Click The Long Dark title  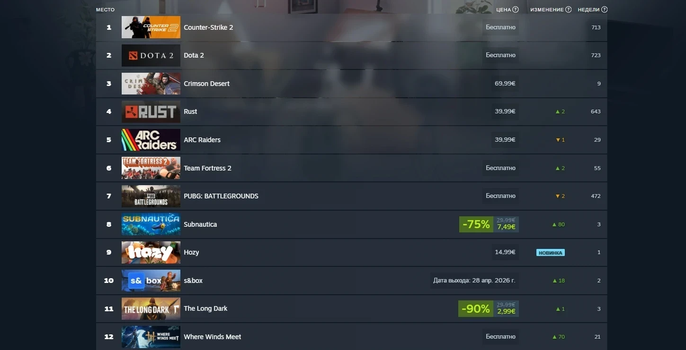click(x=205, y=308)
